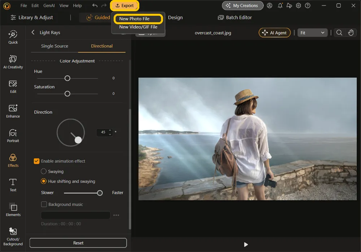Open the View menu
Viewport: 361px width, 252px height.
tap(64, 5)
